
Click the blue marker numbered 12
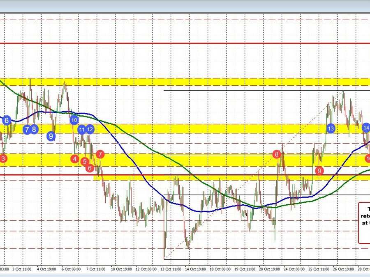point(90,129)
